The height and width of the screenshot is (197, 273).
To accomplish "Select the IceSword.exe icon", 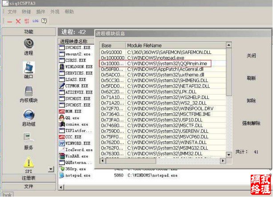I will pyautogui.click(x=62, y=150).
